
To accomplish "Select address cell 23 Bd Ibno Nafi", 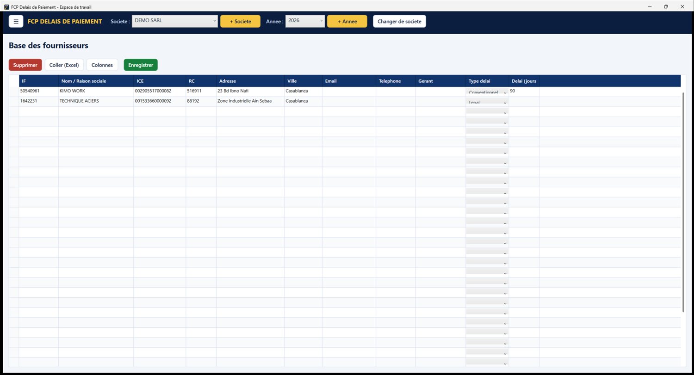I will [x=250, y=92].
